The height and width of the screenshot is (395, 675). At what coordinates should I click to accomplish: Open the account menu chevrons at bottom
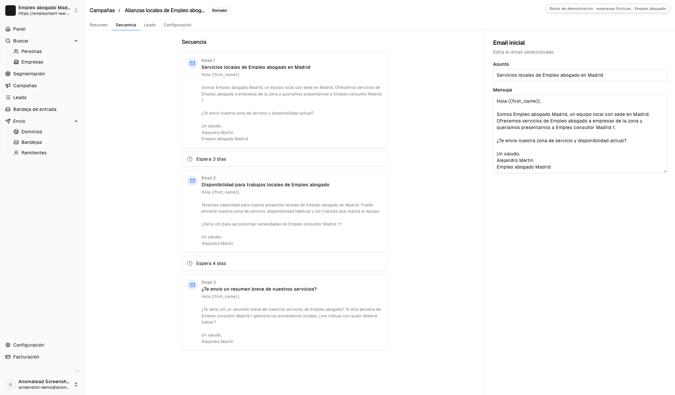coord(76,384)
